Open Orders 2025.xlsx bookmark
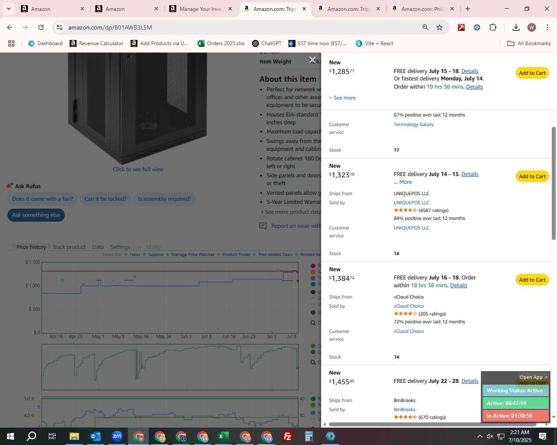This screenshot has width=557, height=445. coord(221,43)
